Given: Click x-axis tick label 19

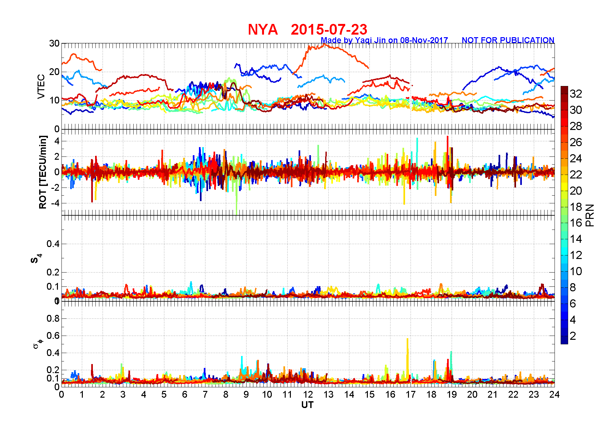Looking at the screenshot, I should 452,394.
